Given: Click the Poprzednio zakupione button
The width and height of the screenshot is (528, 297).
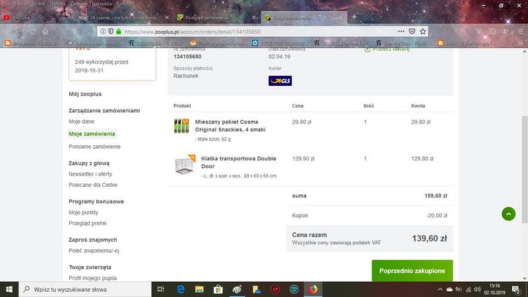Looking at the screenshot, I should (412, 271).
